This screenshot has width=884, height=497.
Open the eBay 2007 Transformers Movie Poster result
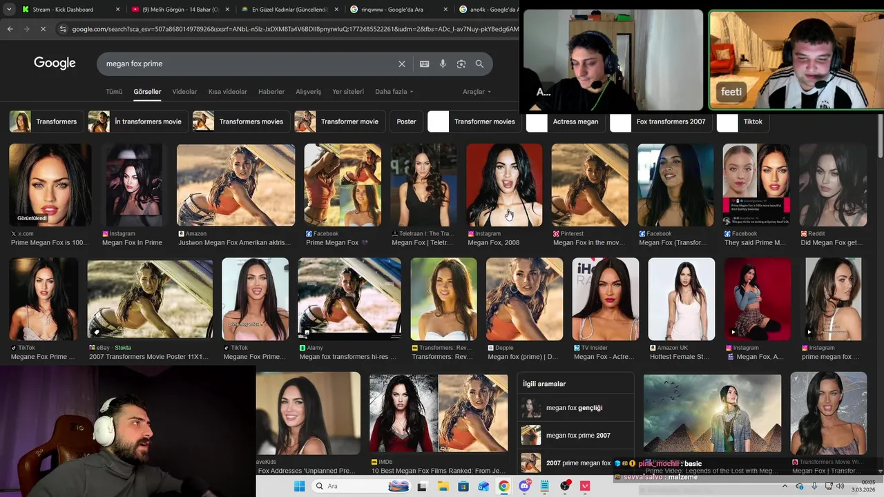(150, 299)
